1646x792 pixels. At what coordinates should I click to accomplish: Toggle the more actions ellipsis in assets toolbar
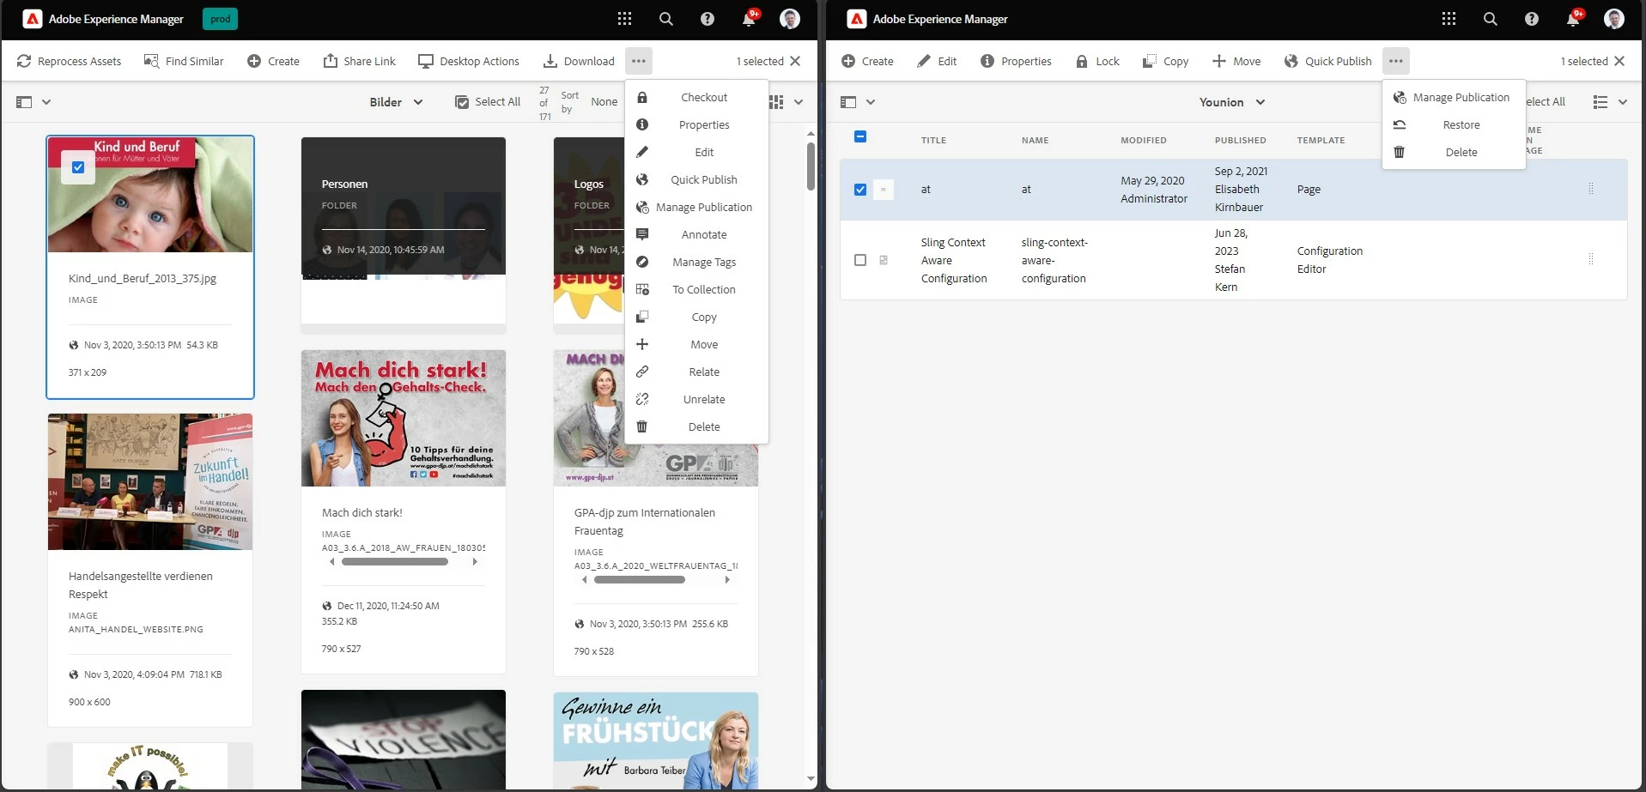click(x=638, y=61)
